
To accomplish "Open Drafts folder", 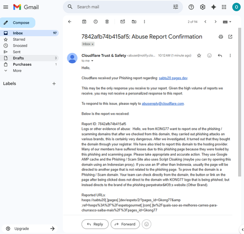I will [x=29, y=58].
